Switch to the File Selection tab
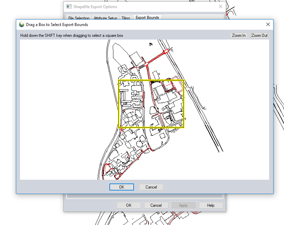 [79, 18]
